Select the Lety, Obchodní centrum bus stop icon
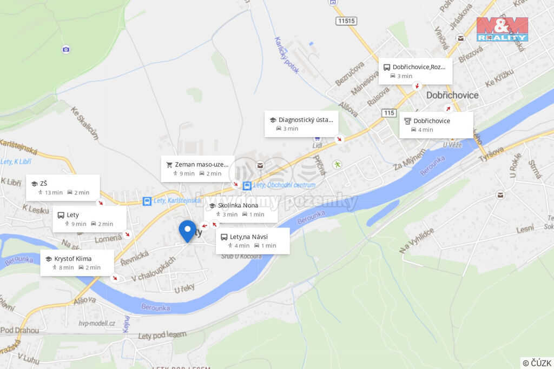Viewport: 554px width, 369px height. 247,185
